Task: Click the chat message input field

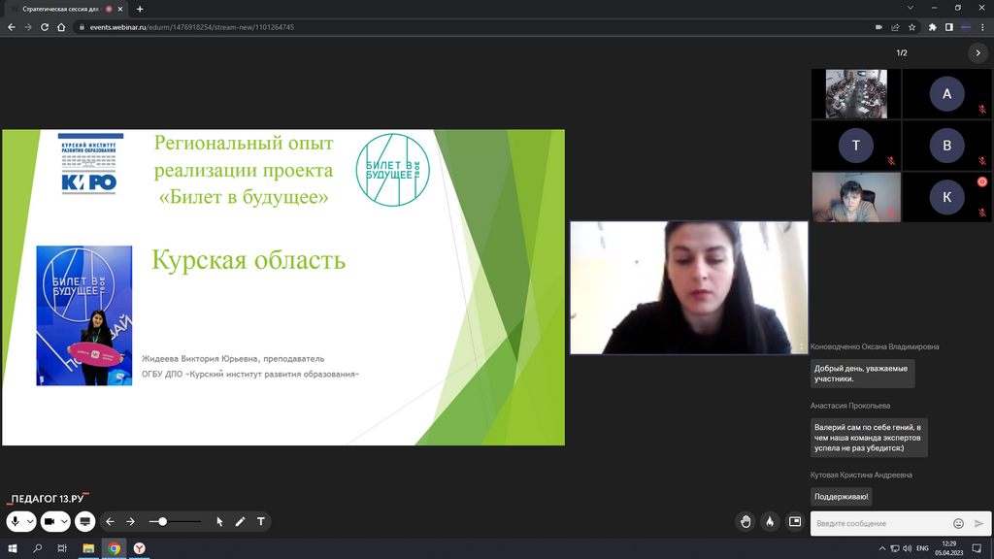Action: click(881, 523)
